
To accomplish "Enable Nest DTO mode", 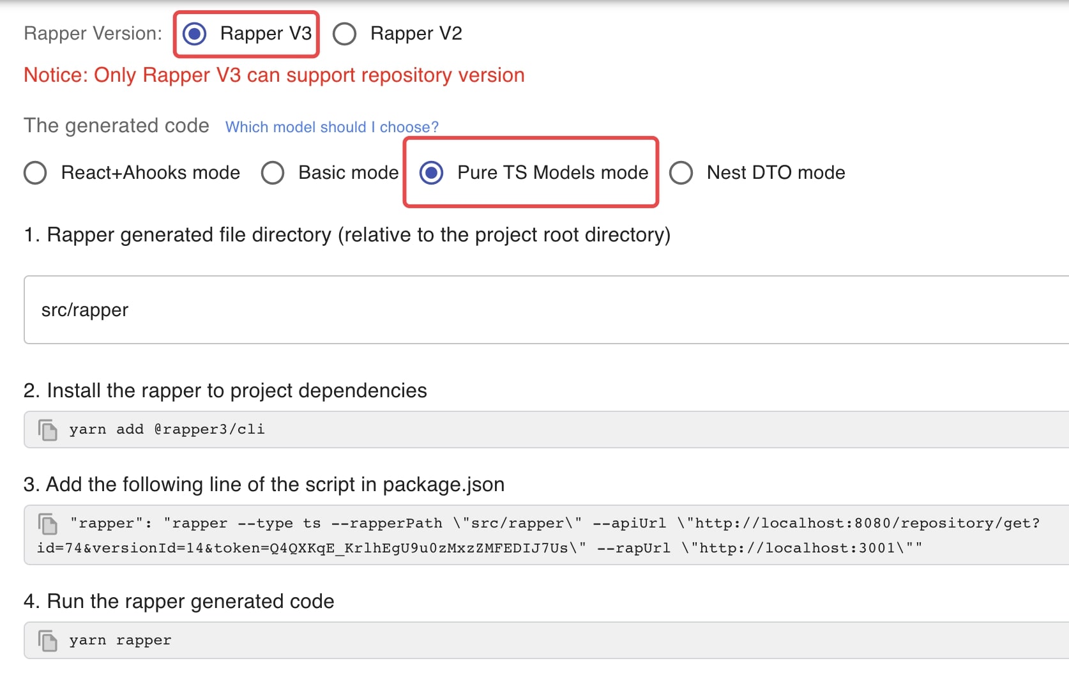I will (x=681, y=172).
